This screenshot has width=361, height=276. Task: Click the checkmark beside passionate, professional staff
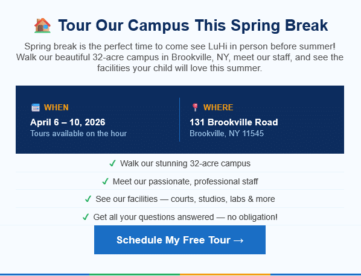point(105,181)
